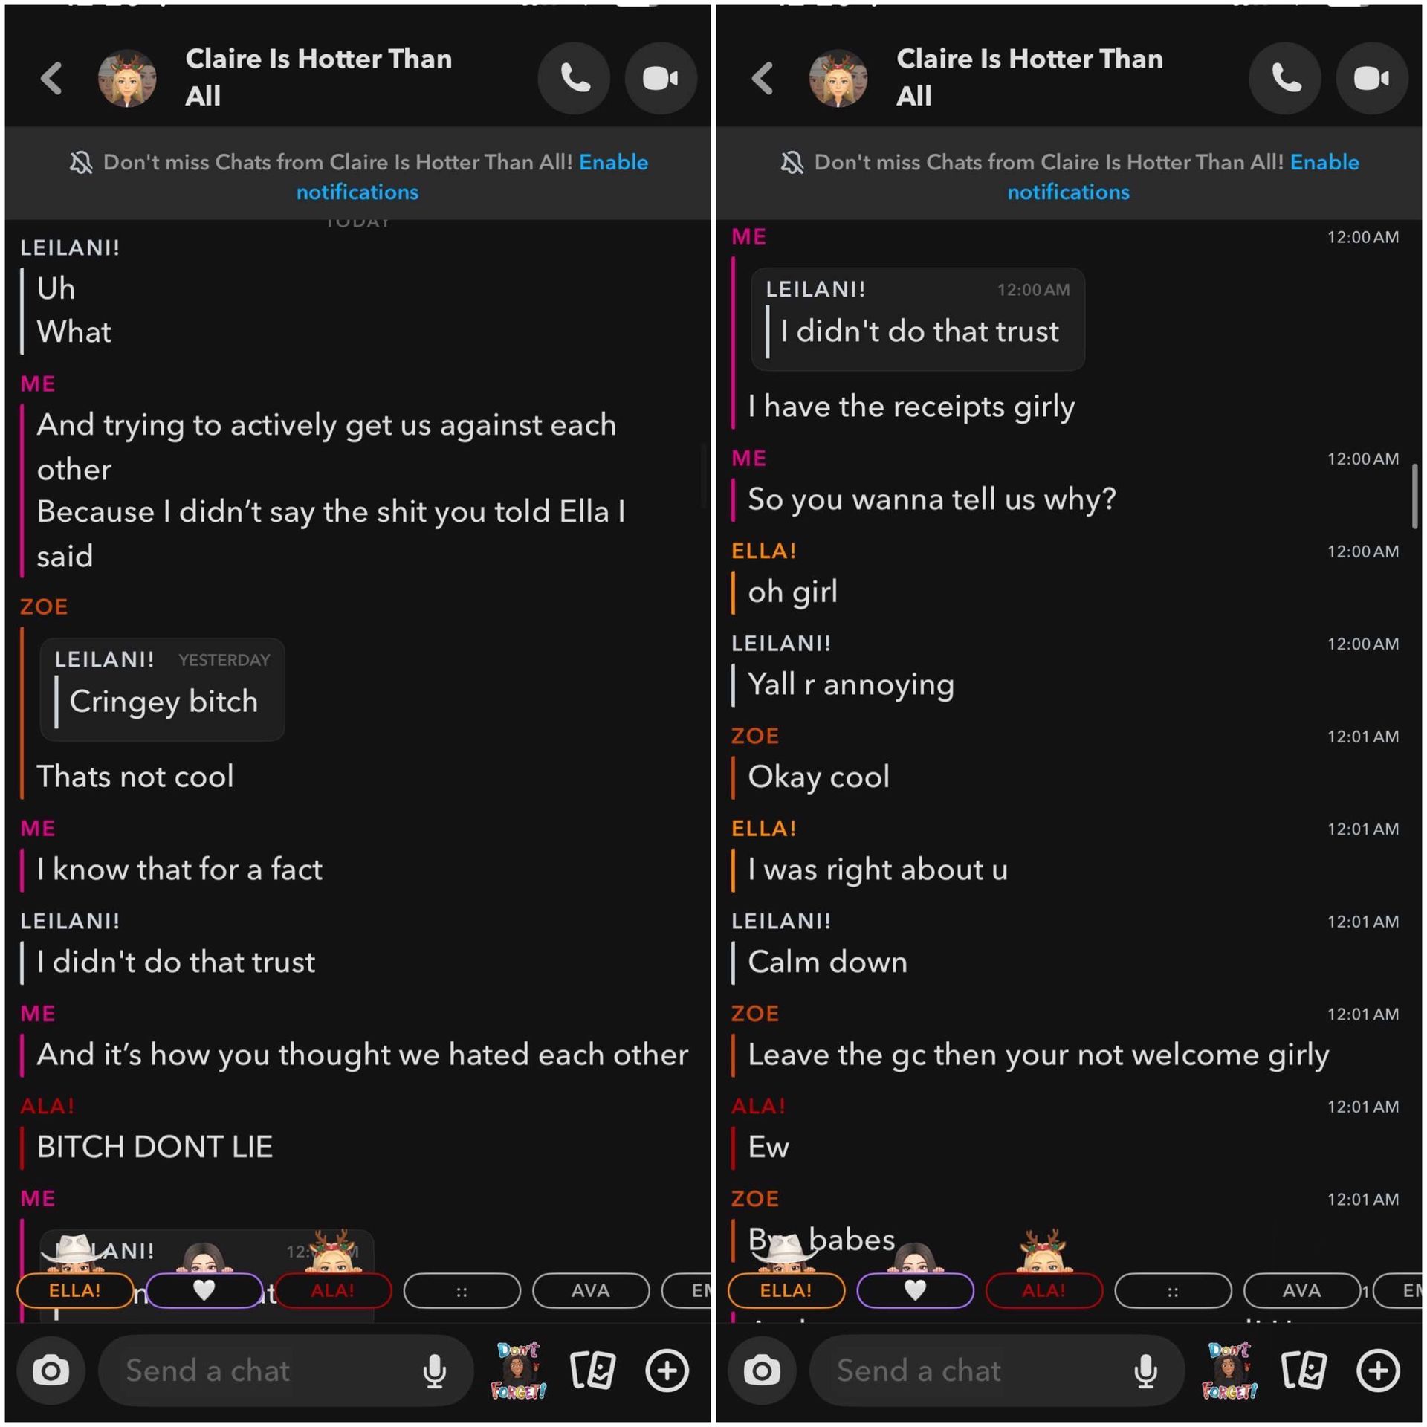Tap heart member pill in left chat

[204, 1290]
